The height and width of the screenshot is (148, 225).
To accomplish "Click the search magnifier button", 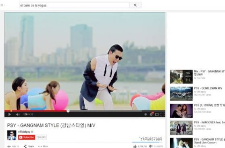I will coord(135,5).
